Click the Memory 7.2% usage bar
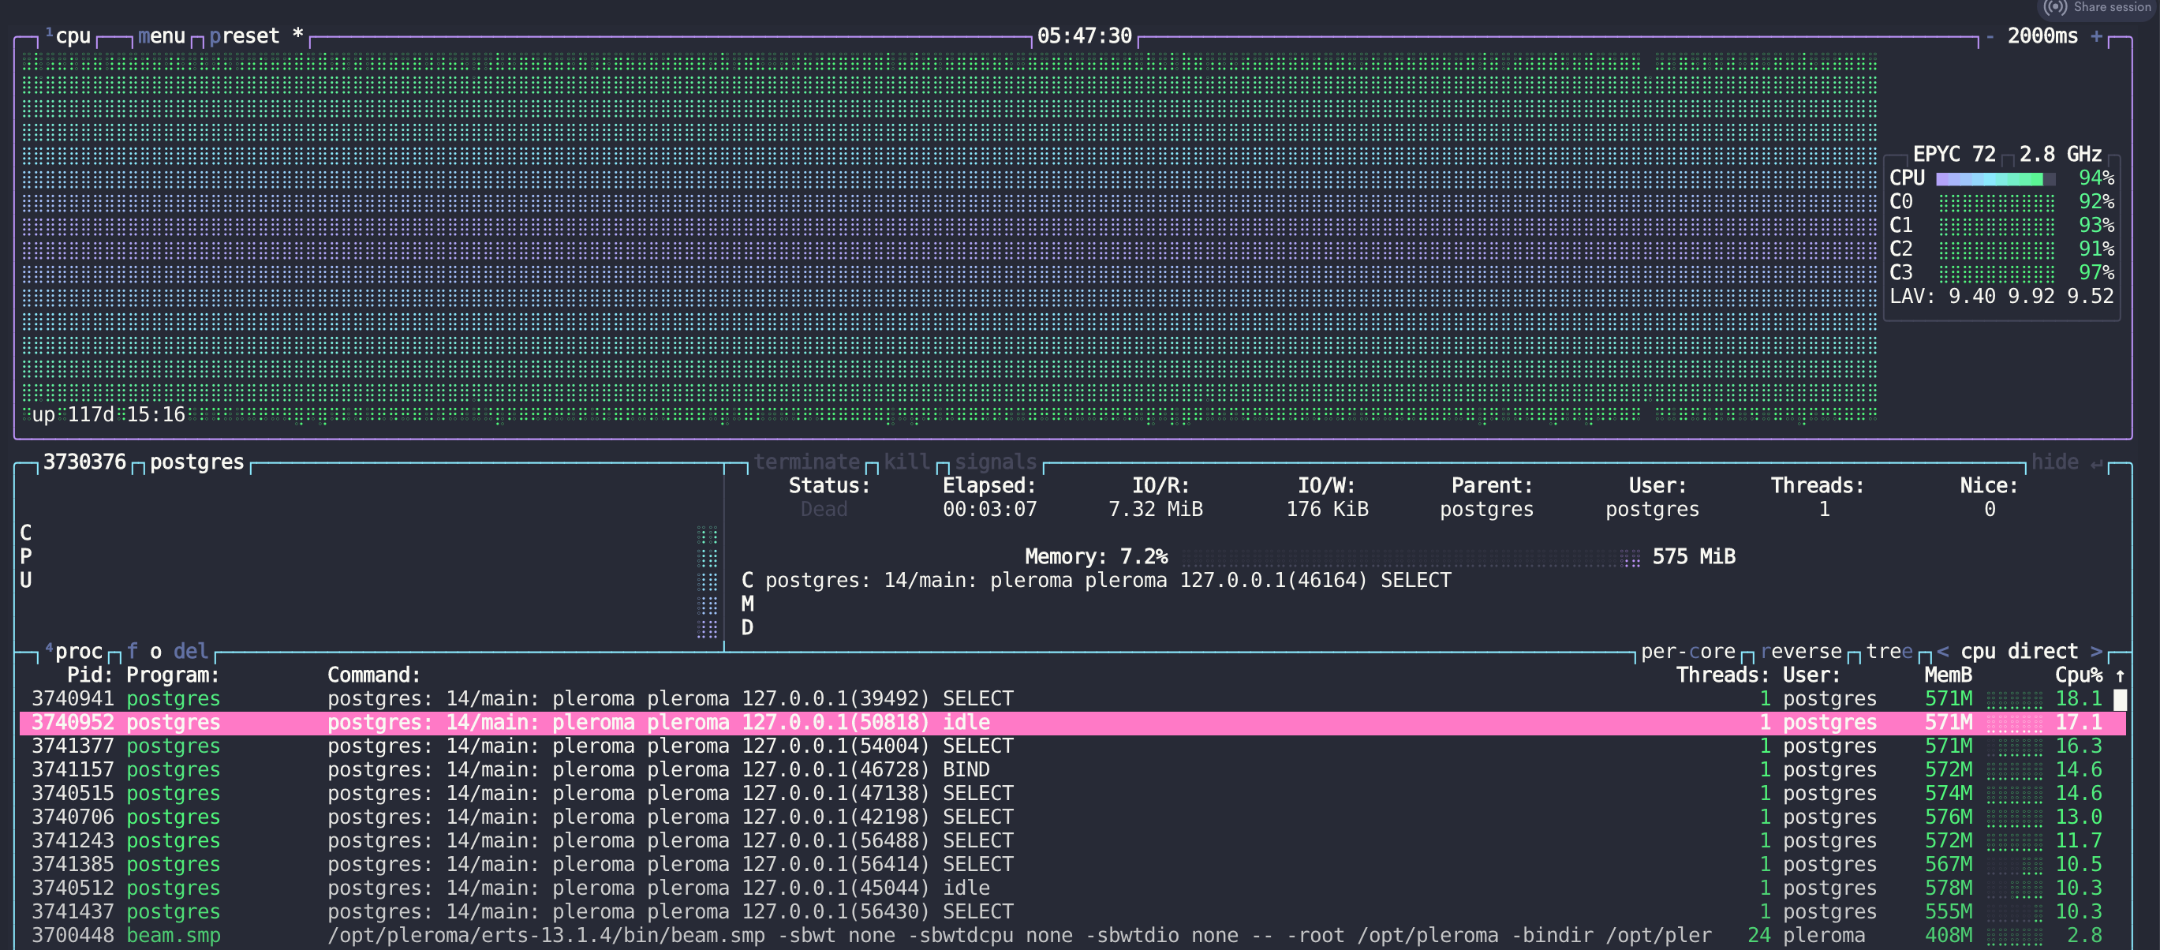The image size is (2160, 950). click(x=1411, y=558)
